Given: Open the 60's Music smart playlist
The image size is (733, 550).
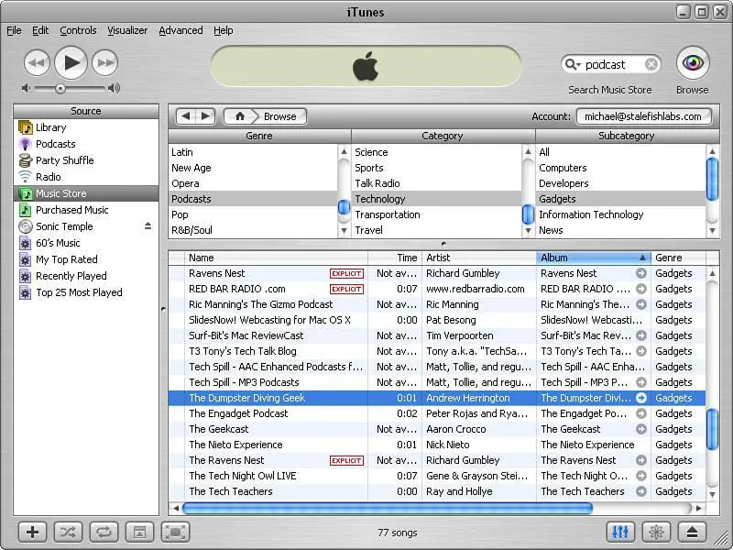Looking at the screenshot, I should pyautogui.click(x=86, y=243).
